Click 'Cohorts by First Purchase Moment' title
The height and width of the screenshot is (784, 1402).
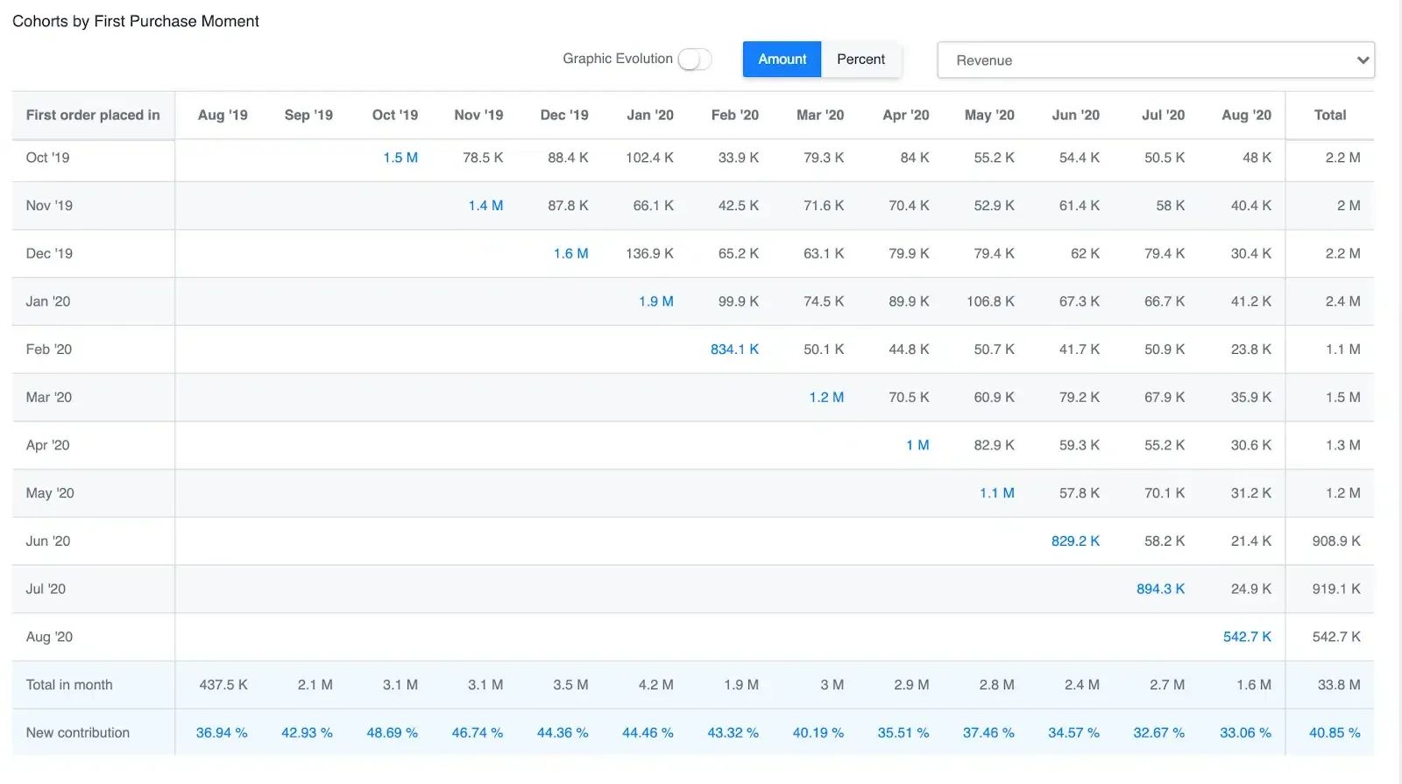click(136, 21)
